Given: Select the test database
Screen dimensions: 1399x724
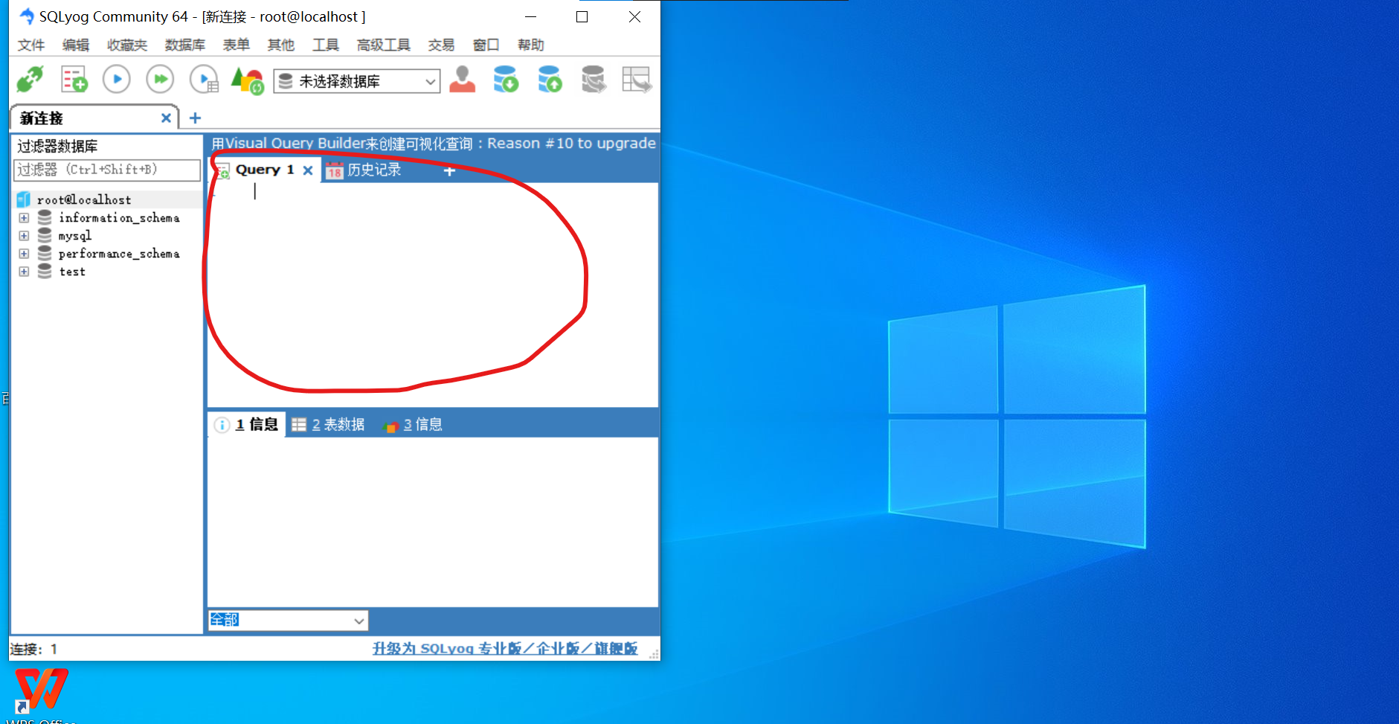Looking at the screenshot, I should click(x=72, y=271).
